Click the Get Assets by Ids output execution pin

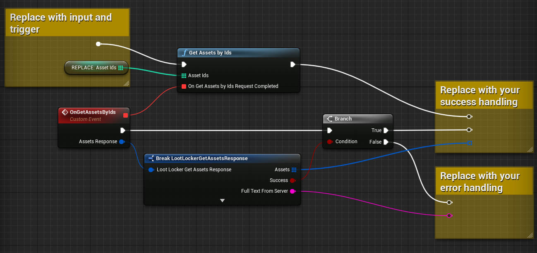click(x=292, y=64)
